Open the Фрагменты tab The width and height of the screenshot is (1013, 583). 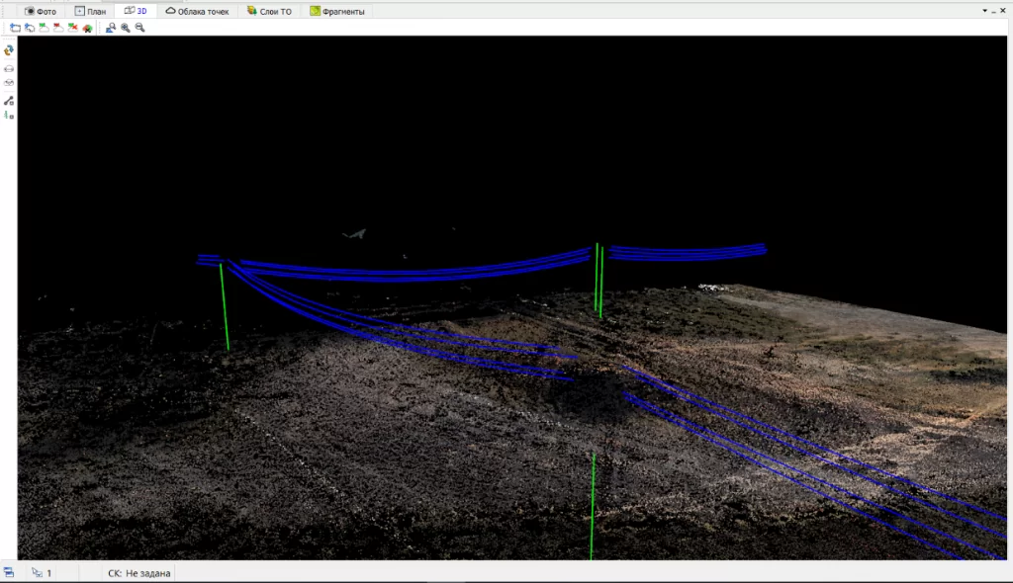(337, 11)
